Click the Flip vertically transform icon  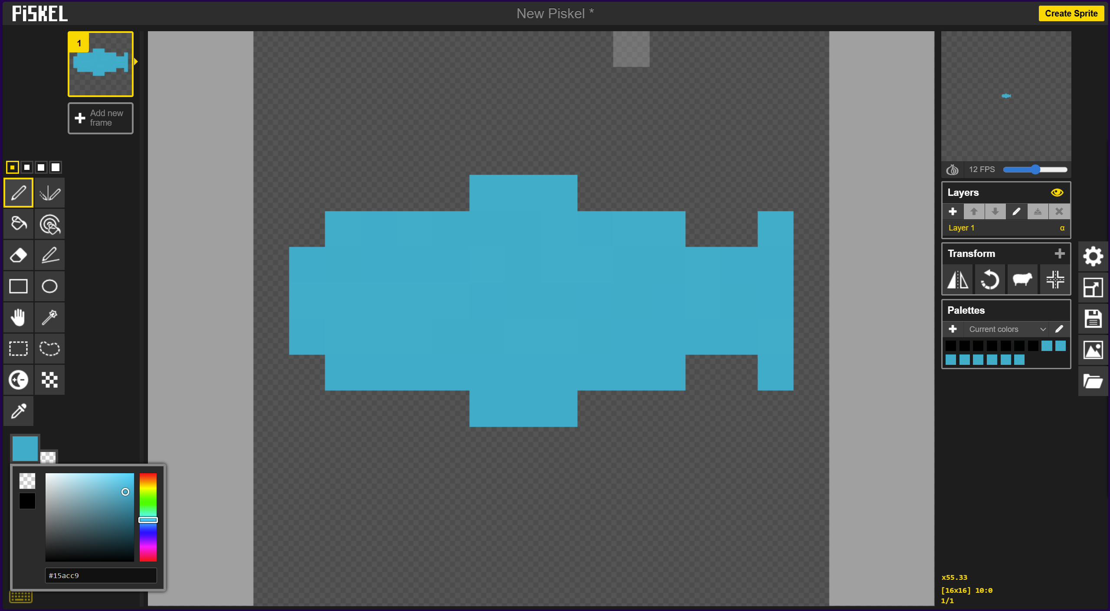tap(958, 279)
